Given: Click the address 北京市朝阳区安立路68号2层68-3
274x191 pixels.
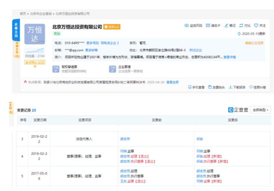Looking at the screenshot, I should [162, 50].
